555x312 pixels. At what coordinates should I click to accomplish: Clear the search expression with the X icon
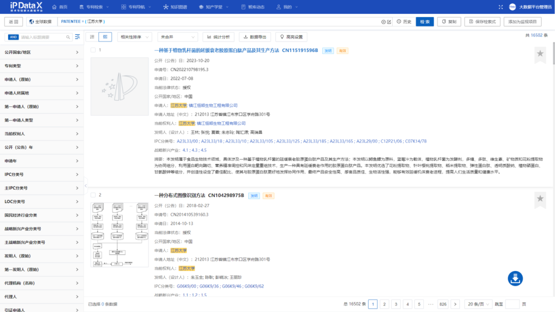coord(383,22)
